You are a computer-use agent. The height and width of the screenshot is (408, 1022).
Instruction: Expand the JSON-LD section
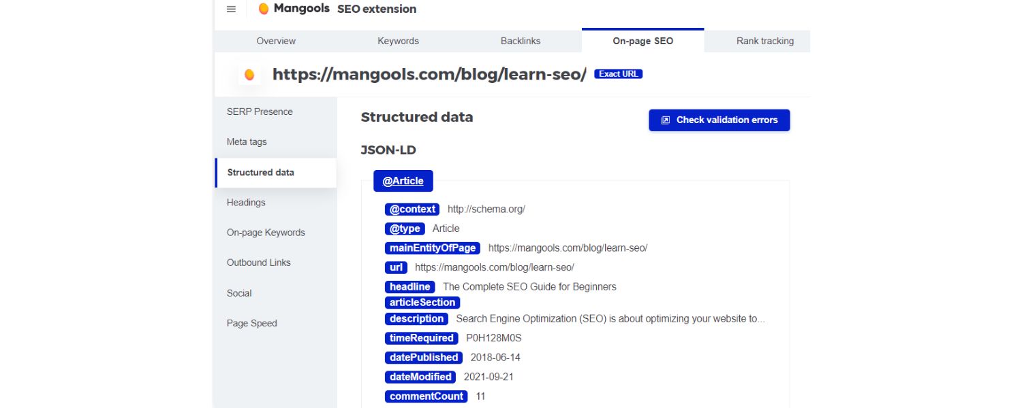tap(388, 150)
